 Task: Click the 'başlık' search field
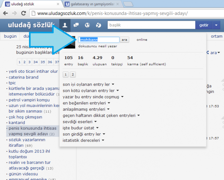tap(150, 25)
